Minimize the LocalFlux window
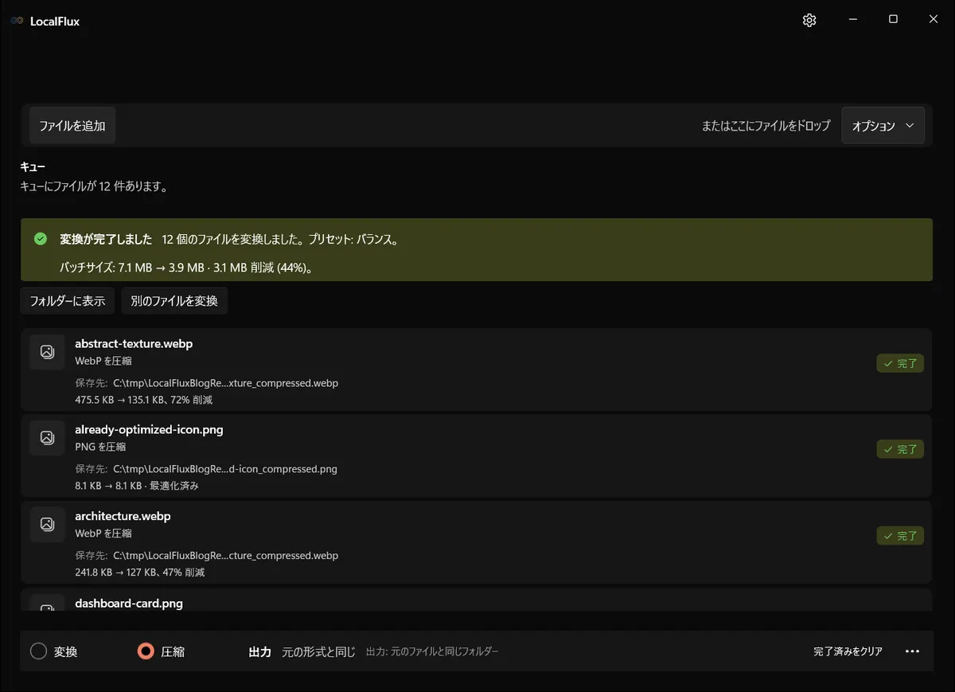This screenshot has height=692, width=955. (852, 20)
